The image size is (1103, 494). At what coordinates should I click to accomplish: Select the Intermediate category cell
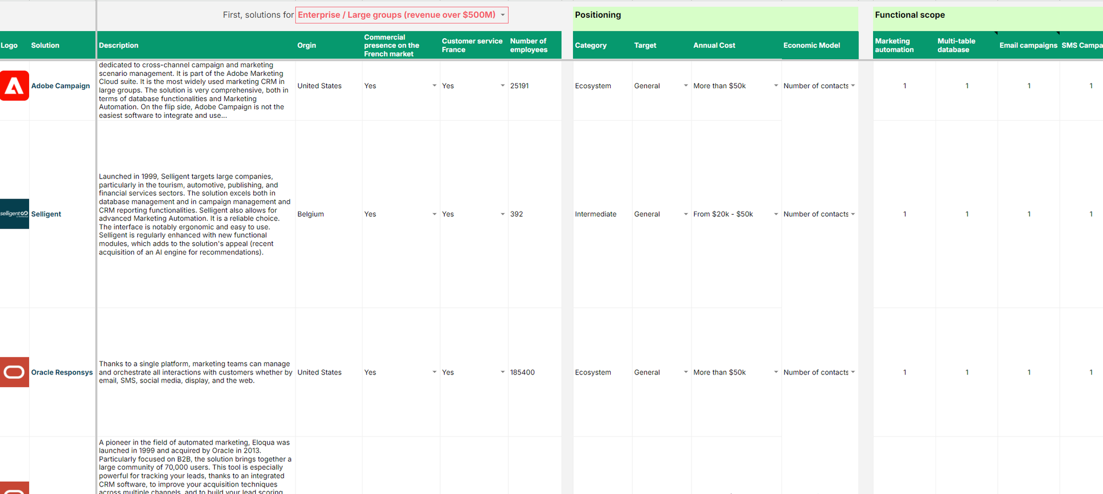[603, 214]
